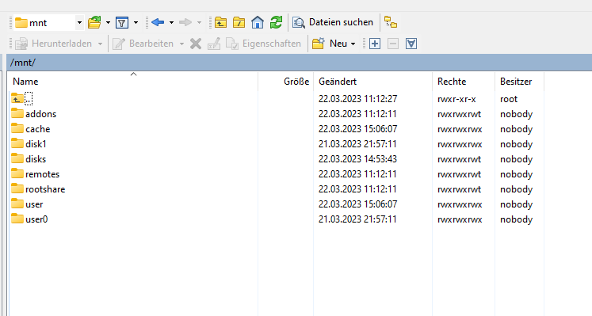The image size is (592, 316).
Task: Click the addons folder icon
Action: pos(17,113)
